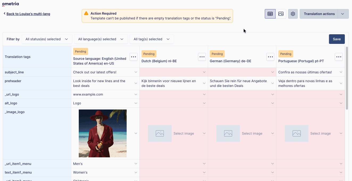Expand English Women's cell chevron
The width and height of the screenshot is (352, 181).
[136, 172]
